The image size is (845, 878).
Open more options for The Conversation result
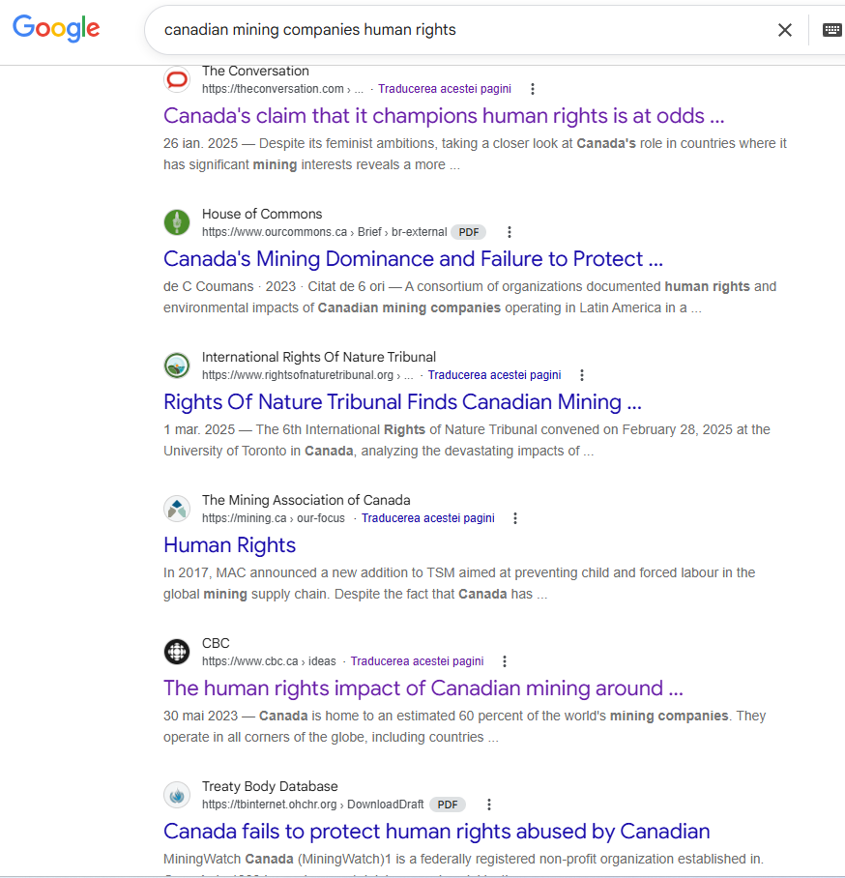(533, 88)
